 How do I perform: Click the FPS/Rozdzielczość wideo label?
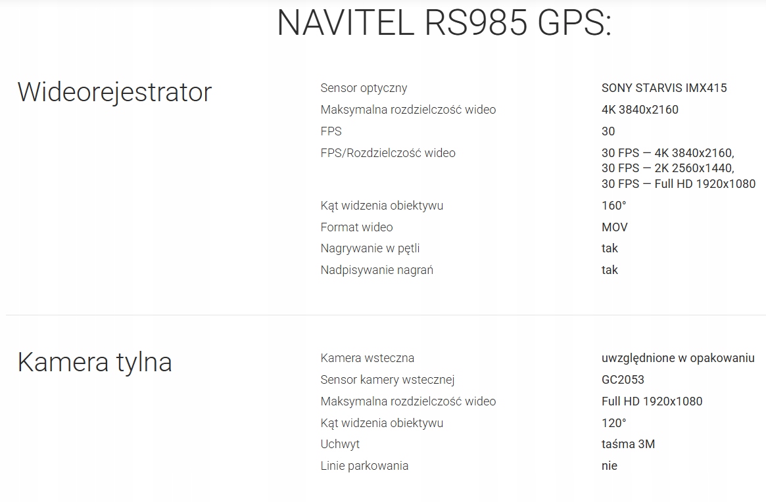[388, 153]
